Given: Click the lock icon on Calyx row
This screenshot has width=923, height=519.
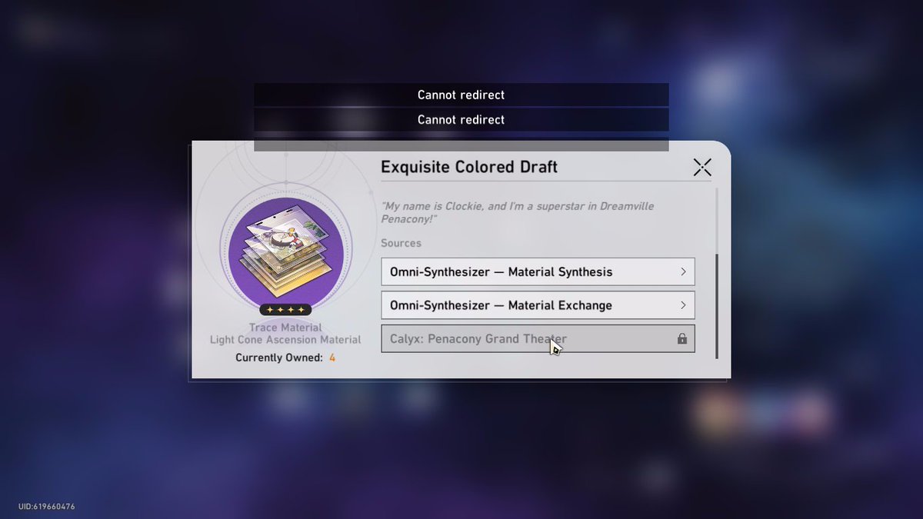Looking at the screenshot, I should [x=681, y=338].
